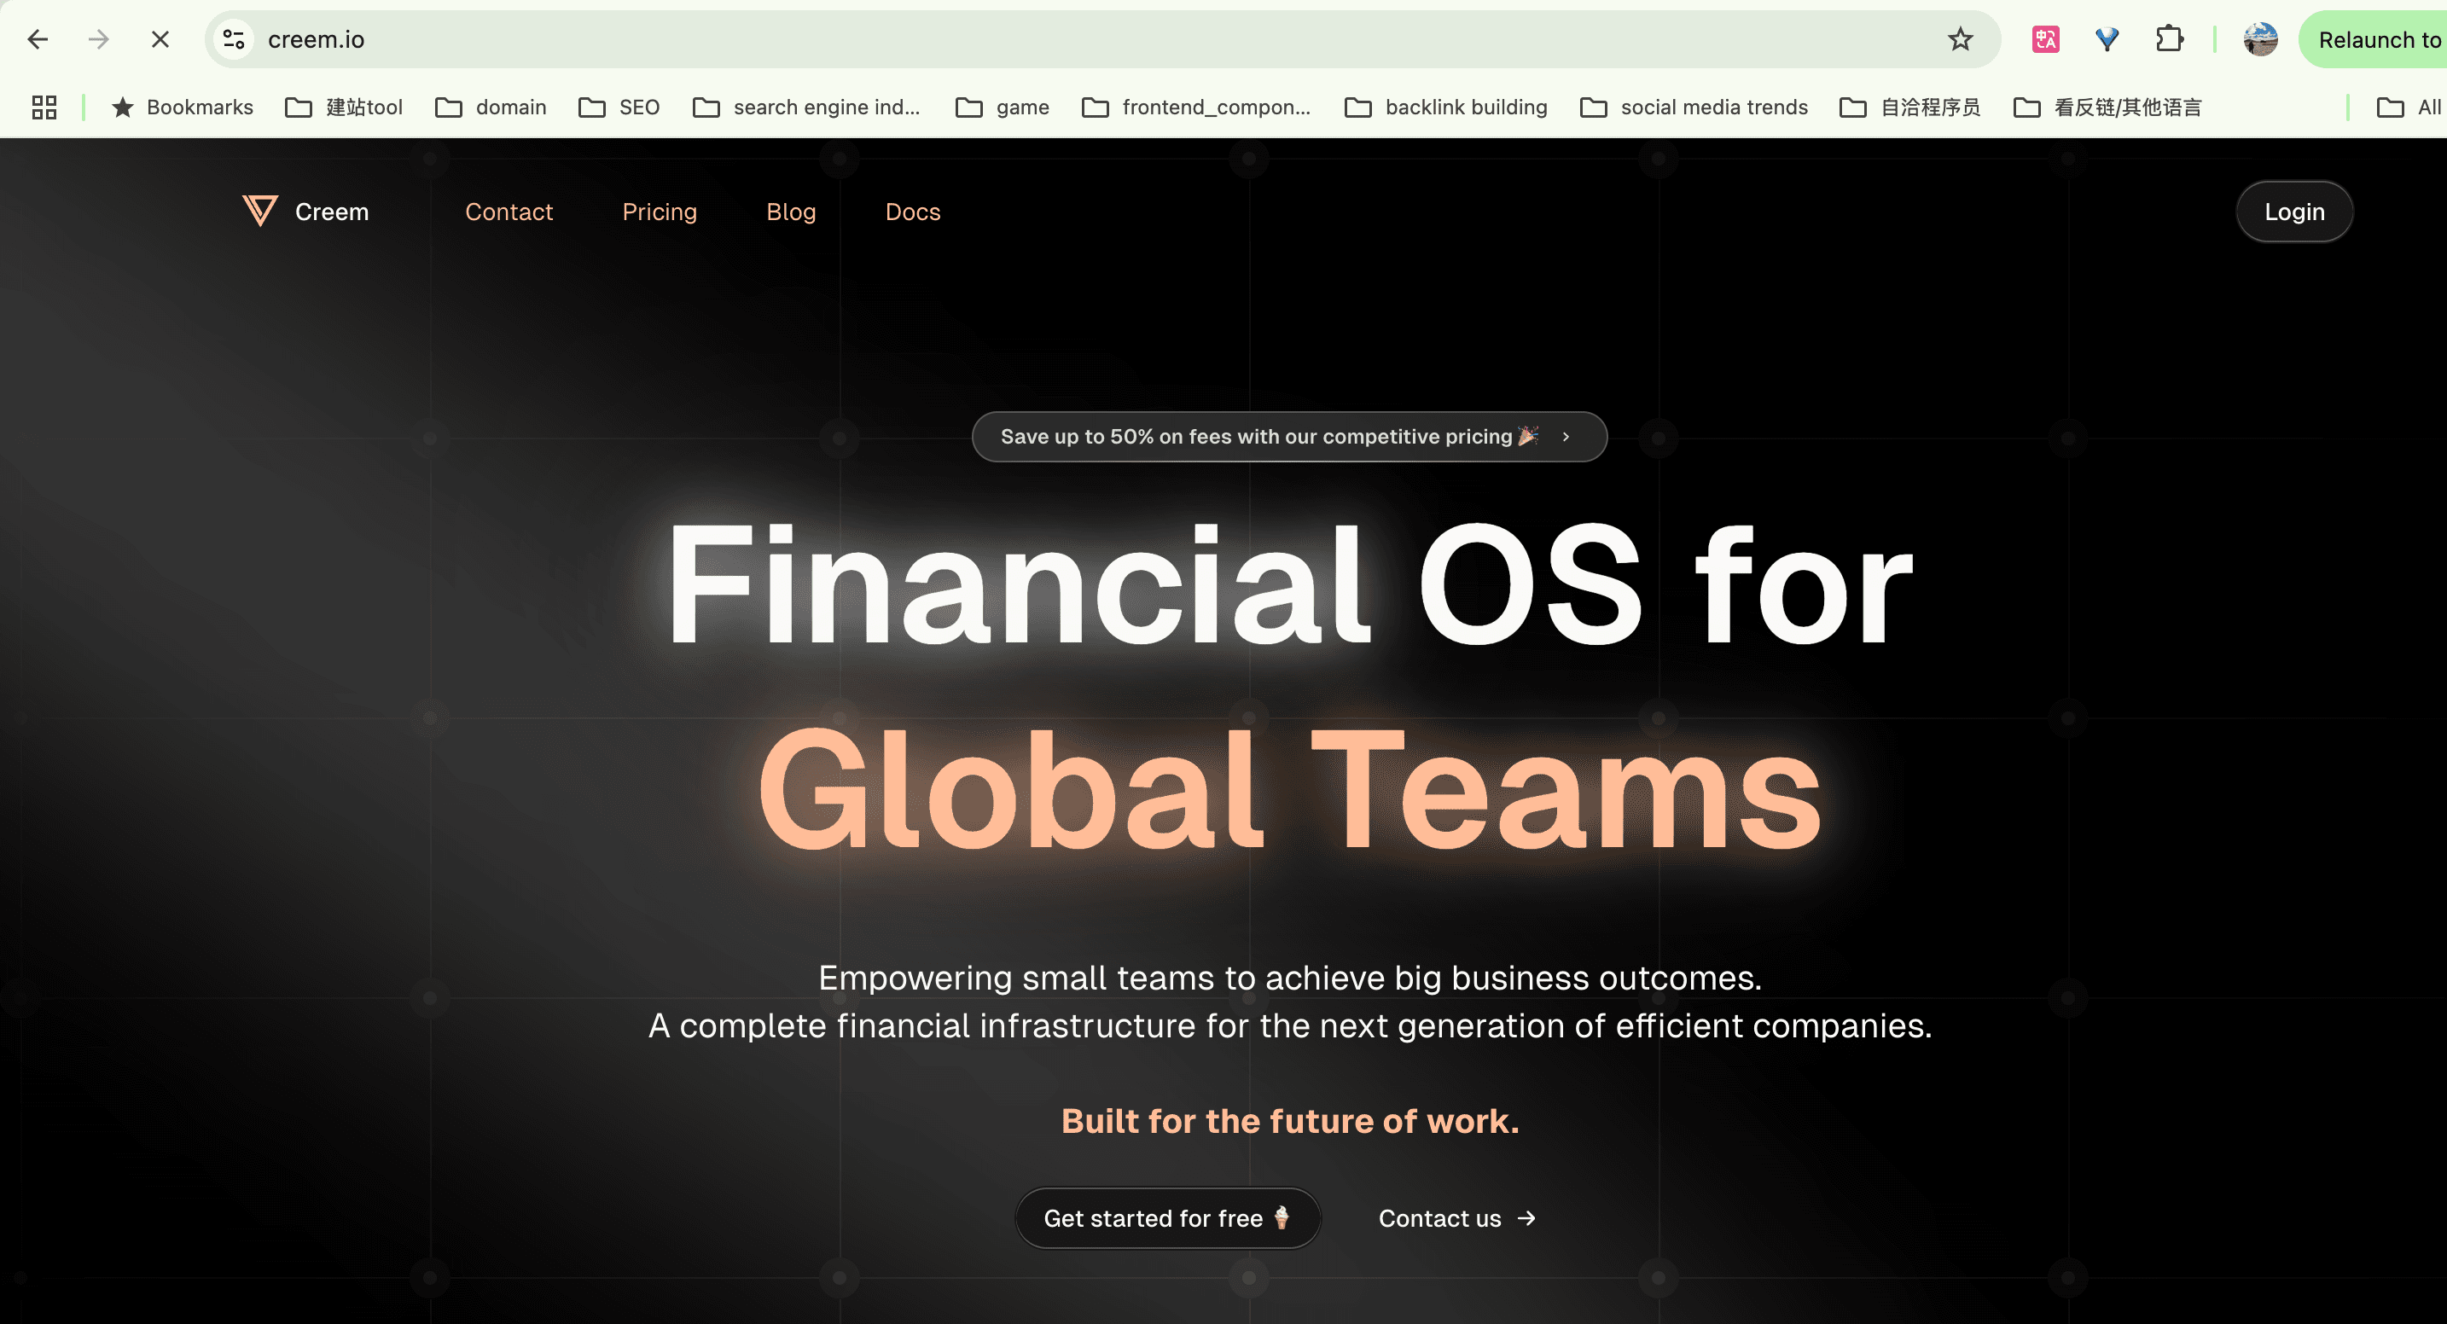Open the 自洽程序员 bookmark folder

1910,107
